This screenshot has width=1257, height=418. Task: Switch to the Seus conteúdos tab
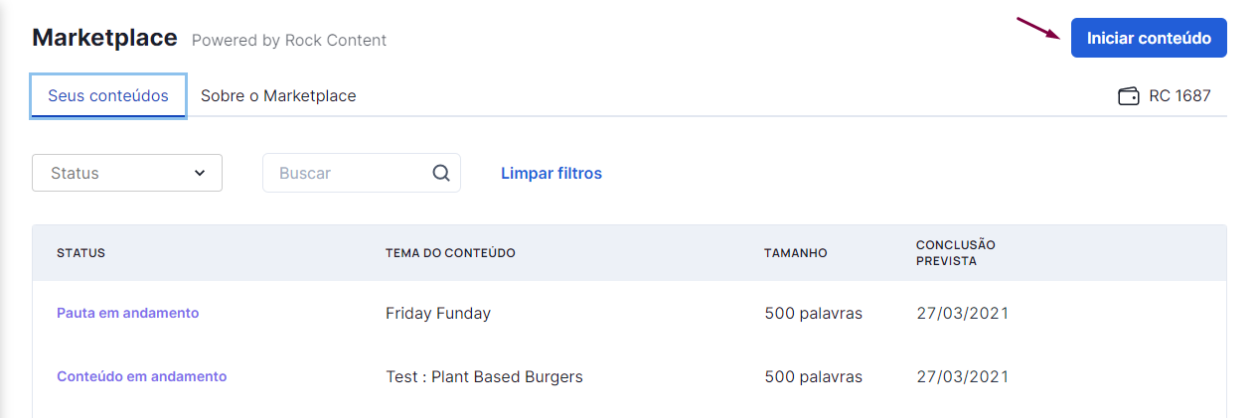(x=108, y=96)
